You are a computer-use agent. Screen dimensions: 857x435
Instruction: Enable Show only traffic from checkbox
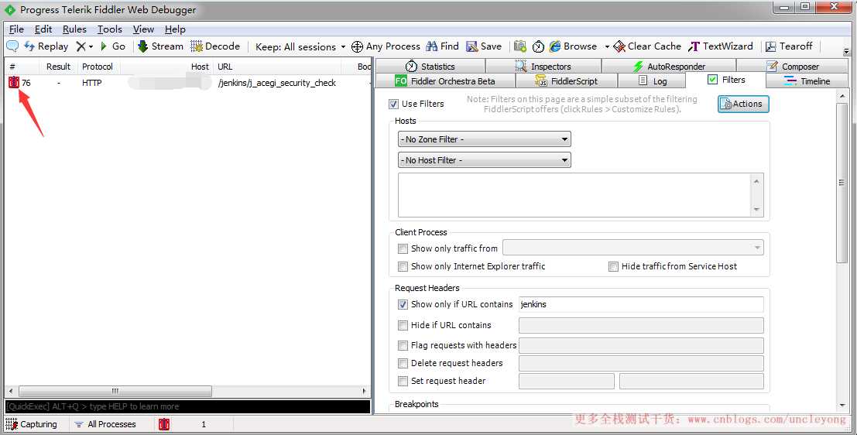pos(403,248)
